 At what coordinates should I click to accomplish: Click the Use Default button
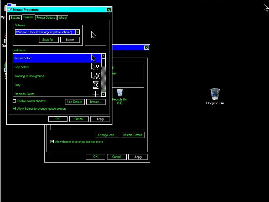(75, 102)
